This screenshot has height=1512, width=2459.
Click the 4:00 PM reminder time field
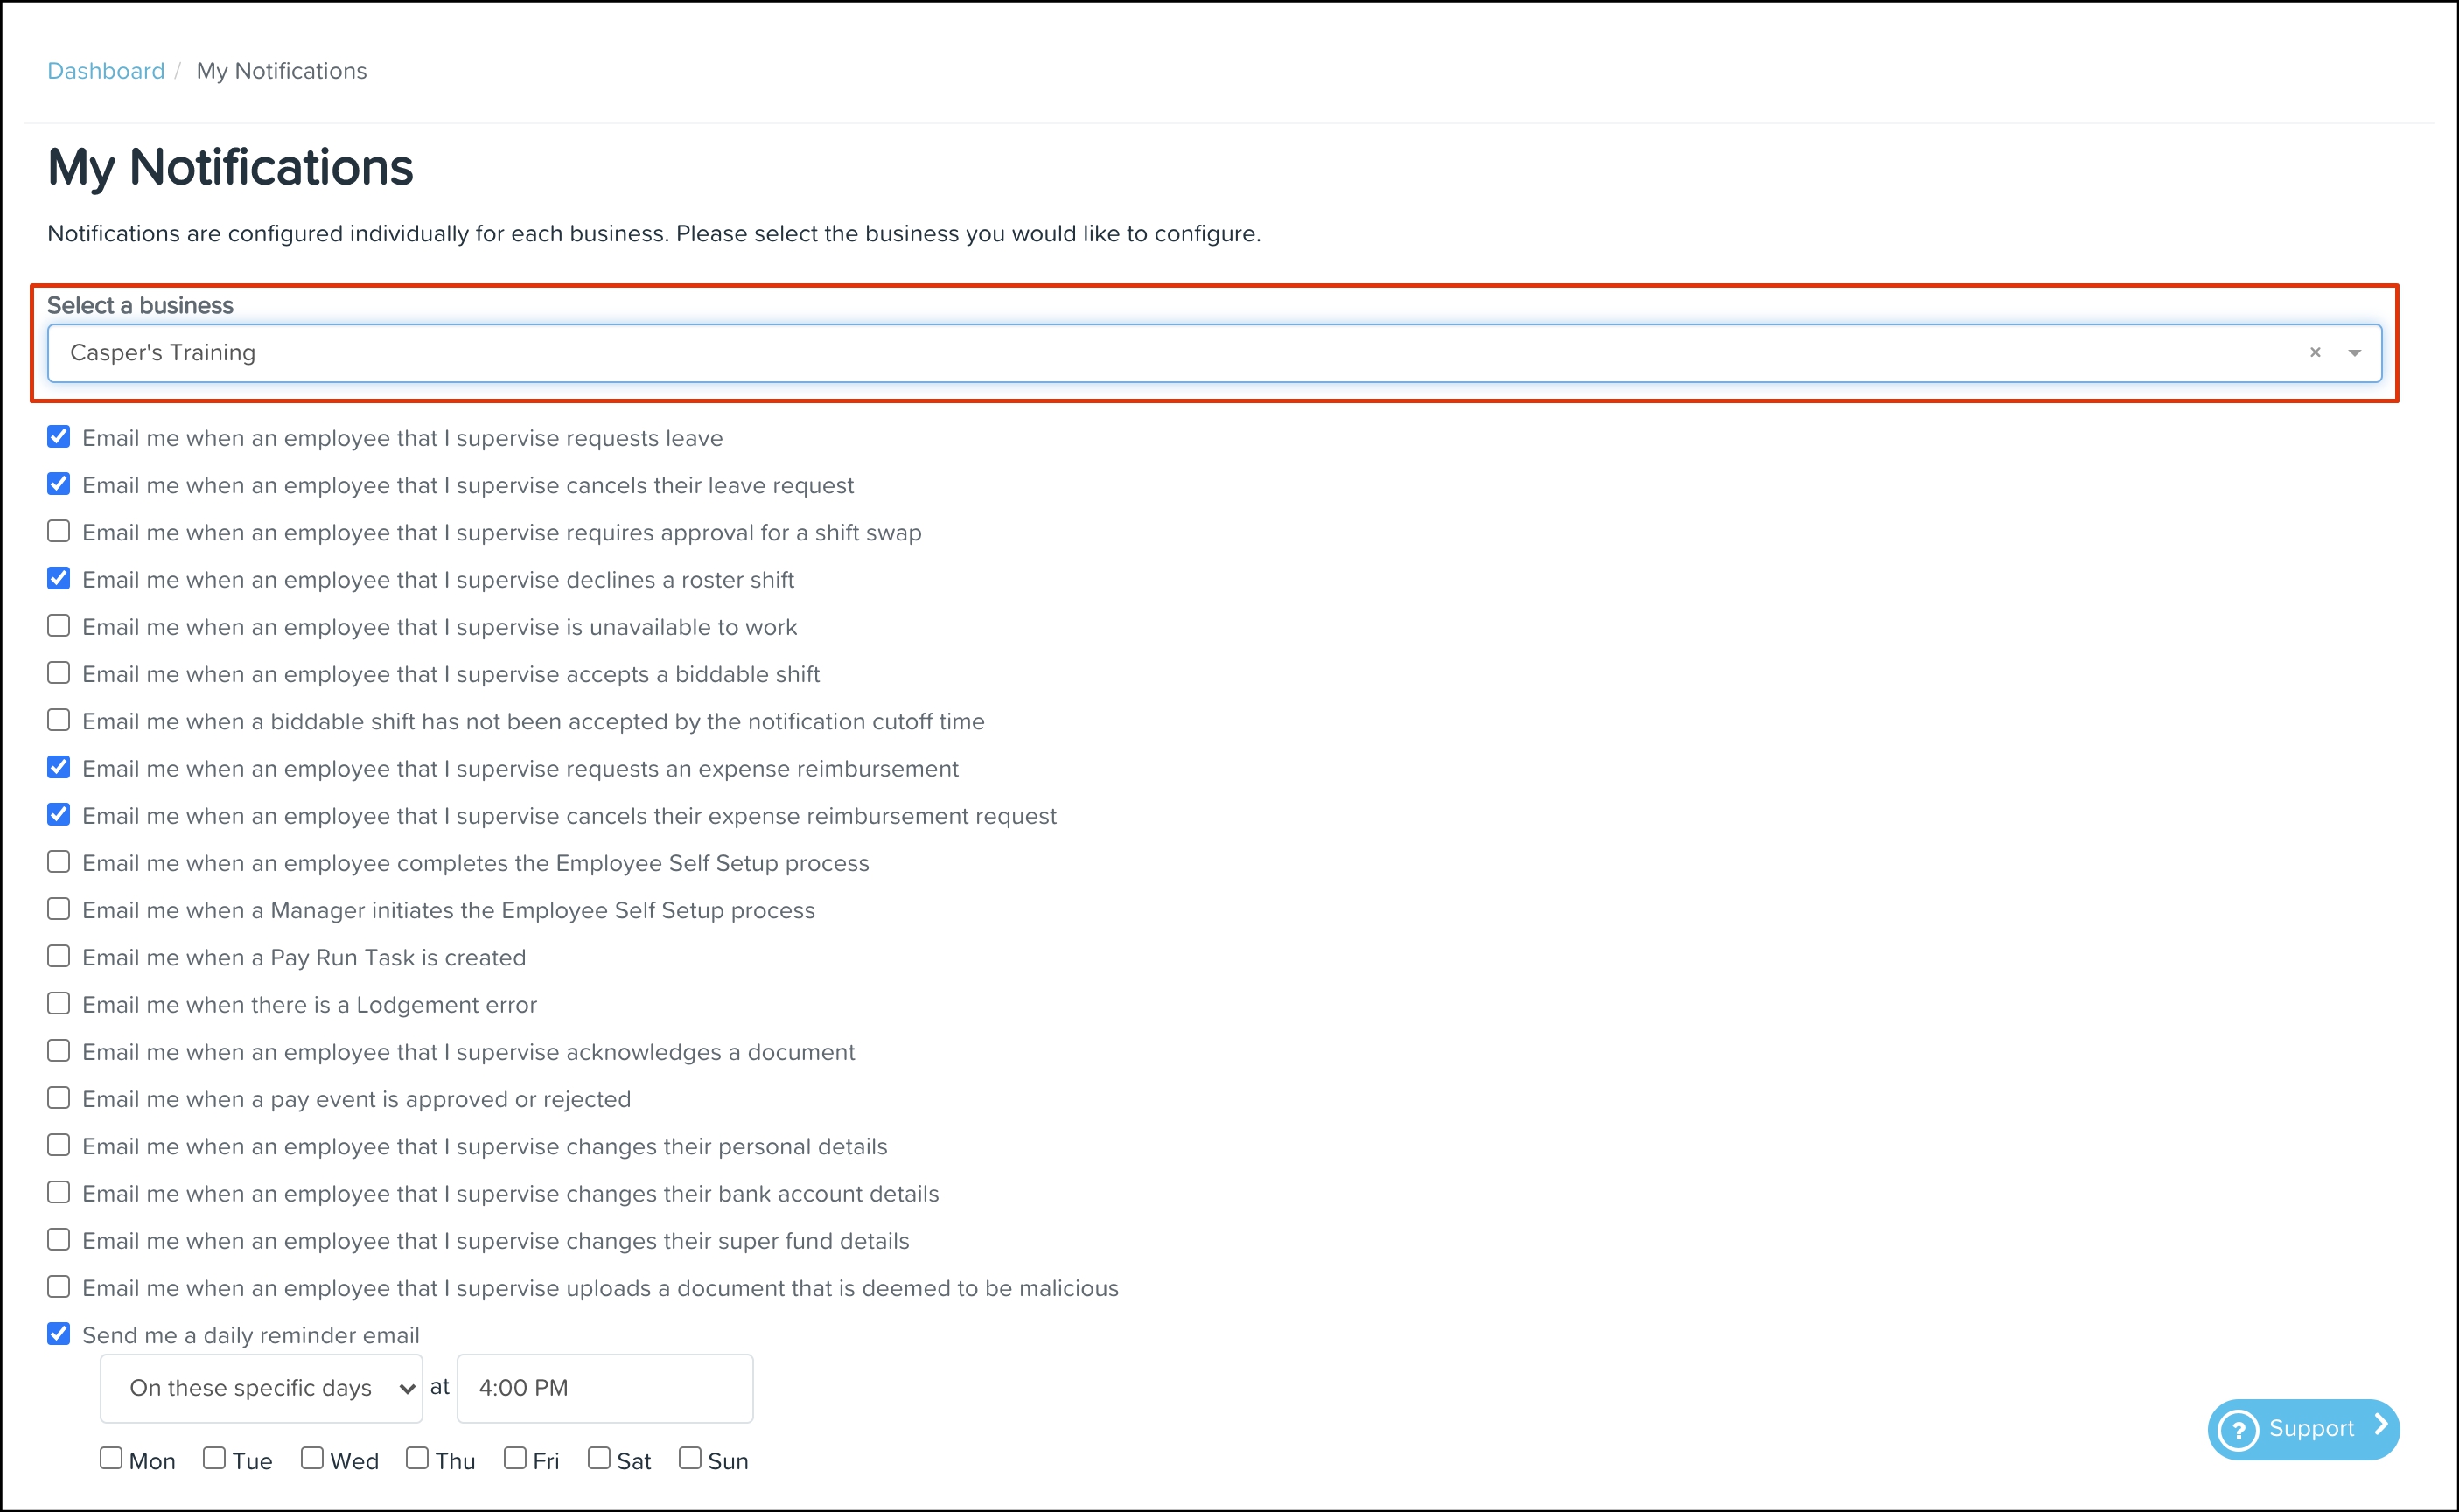point(604,1388)
